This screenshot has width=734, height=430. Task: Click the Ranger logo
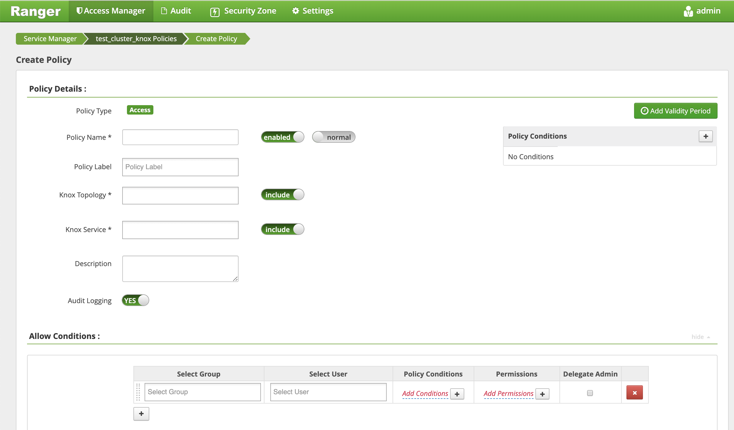pyautogui.click(x=36, y=11)
